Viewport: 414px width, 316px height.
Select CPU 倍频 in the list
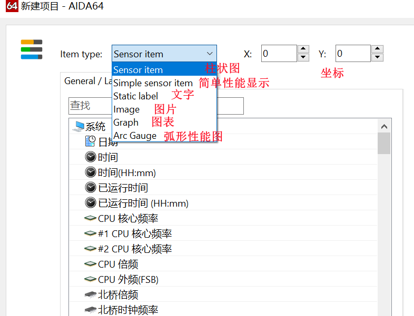[x=118, y=264]
